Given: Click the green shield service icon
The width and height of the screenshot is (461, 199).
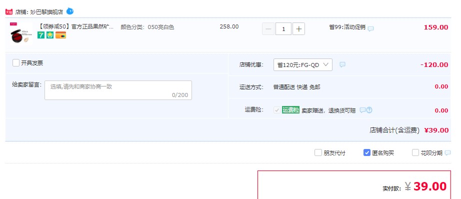Looking at the screenshot, I should click(x=50, y=35).
